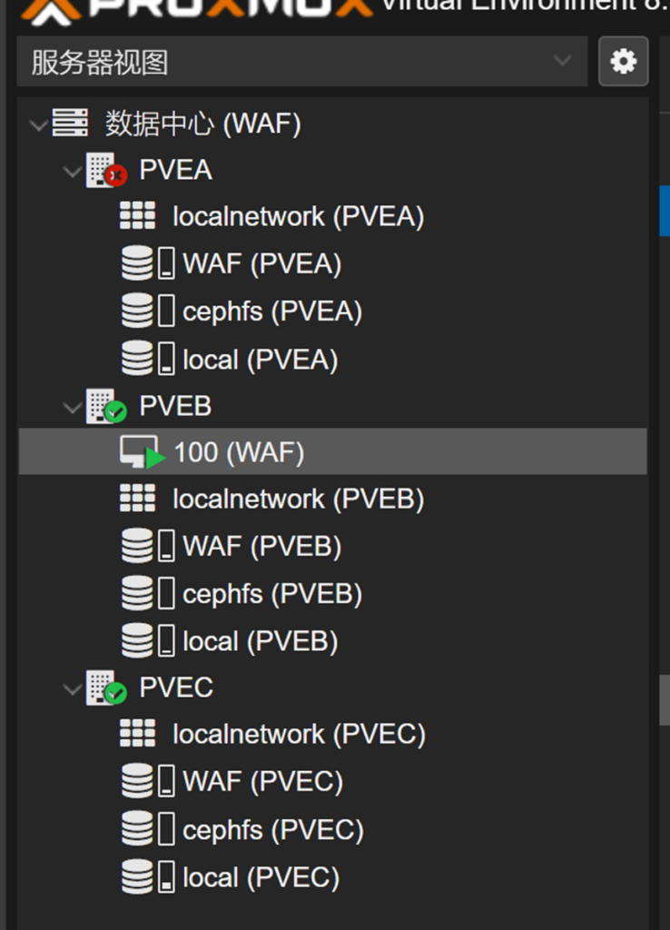
Task: Open cephfs (PVEA) storage entry
Action: click(x=272, y=312)
